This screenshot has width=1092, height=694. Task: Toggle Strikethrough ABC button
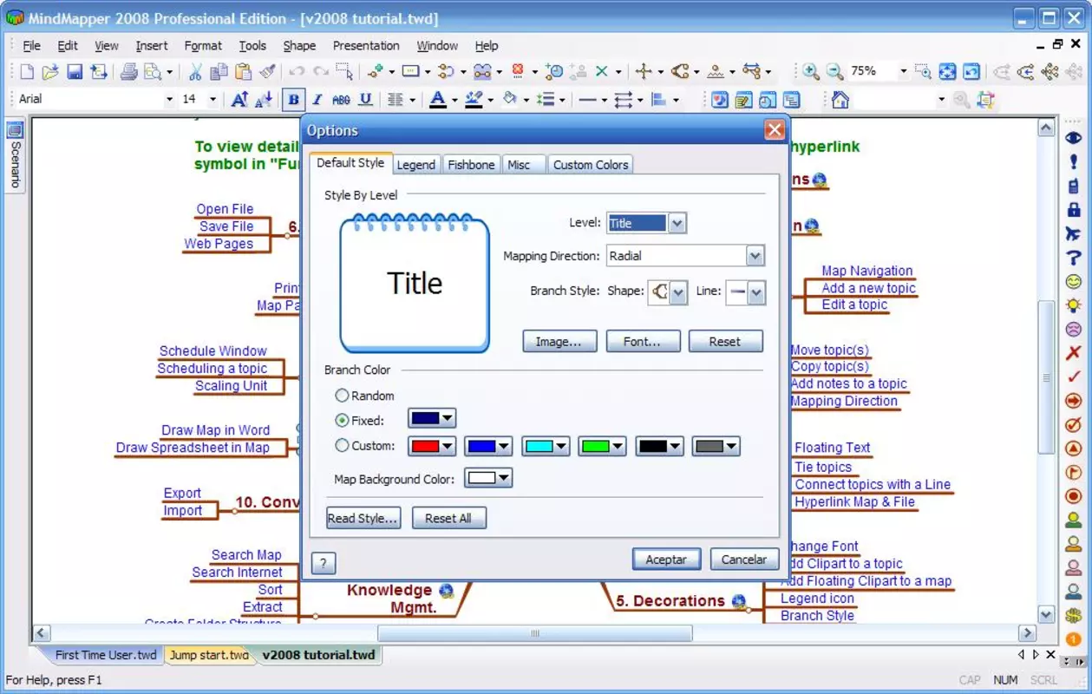[342, 100]
